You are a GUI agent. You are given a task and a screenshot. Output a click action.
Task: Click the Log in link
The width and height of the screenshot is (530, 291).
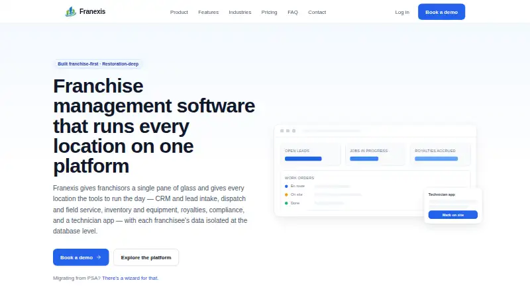(402, 12)
